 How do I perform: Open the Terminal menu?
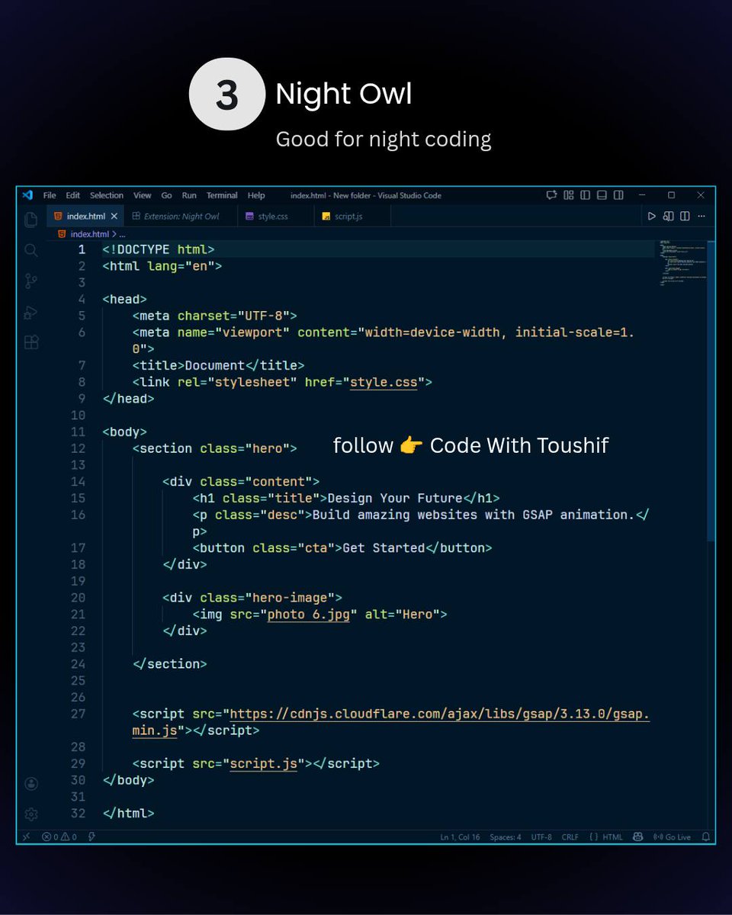click(x=222, y=195)
